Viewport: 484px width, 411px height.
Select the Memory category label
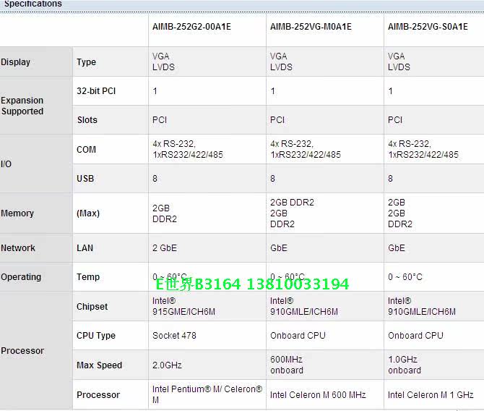tap(17, 213)
